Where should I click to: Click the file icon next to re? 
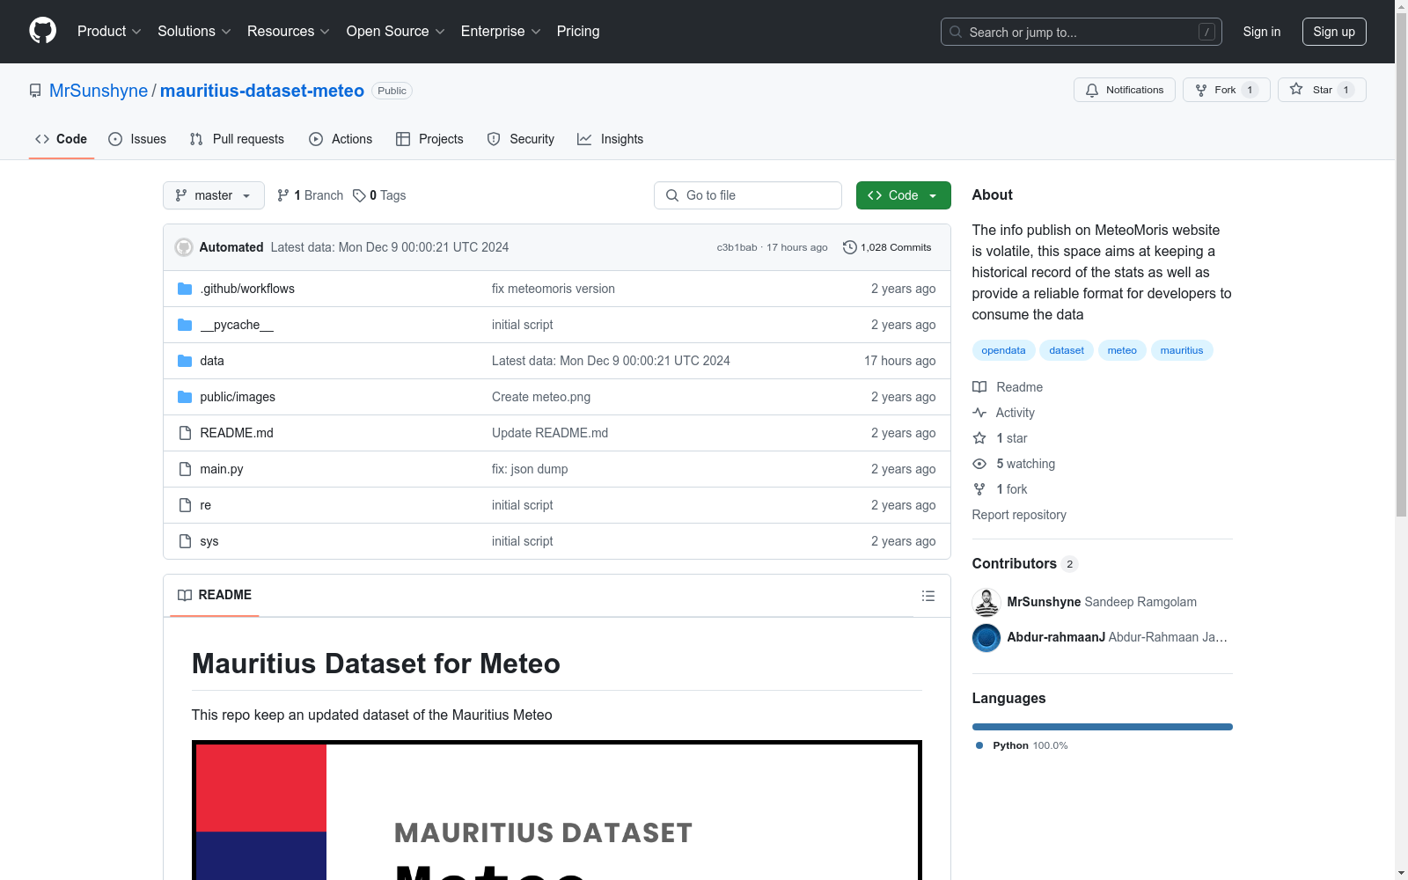pos(185,505)
